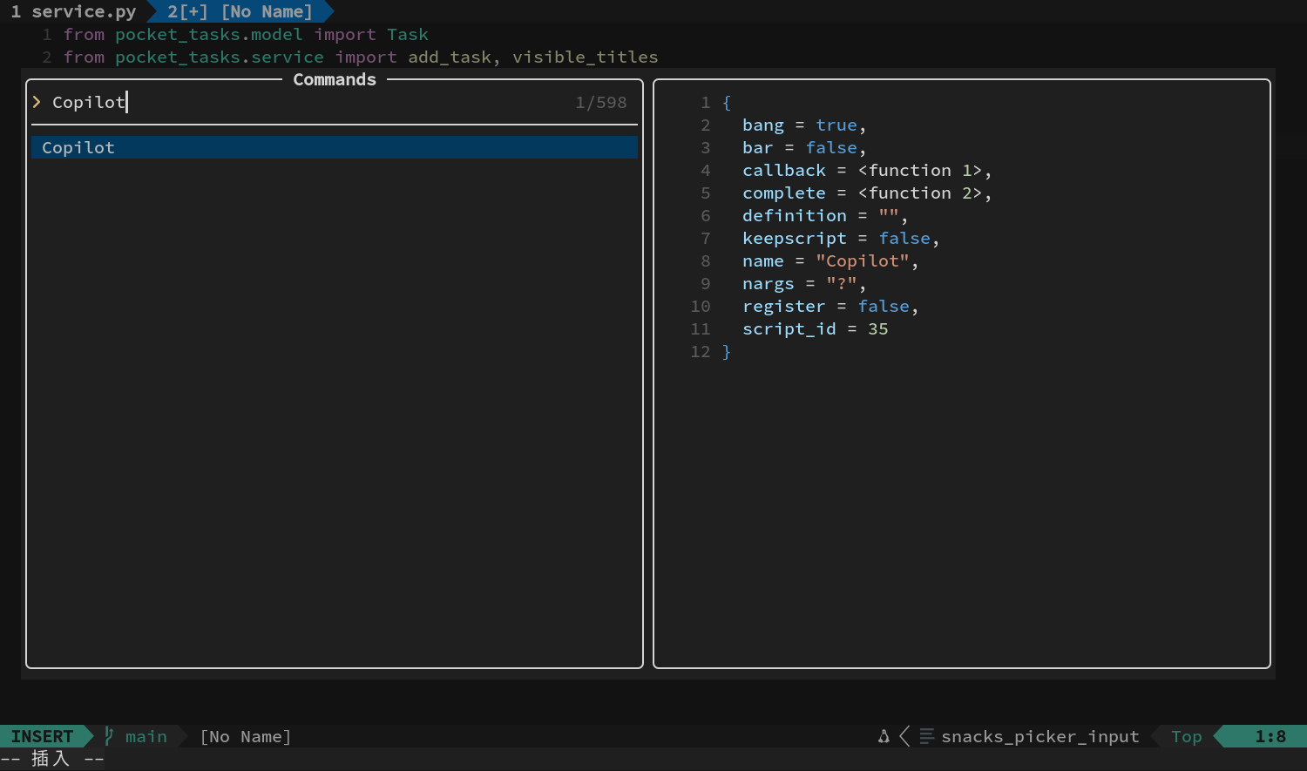
Task: Click the opening brace on preview line 1
Action: click(727, 102)
